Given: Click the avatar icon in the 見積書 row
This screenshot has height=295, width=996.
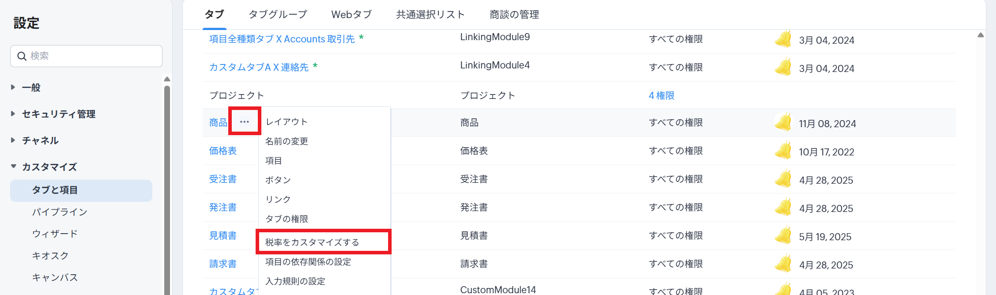Looking at the screenshot, I should point(783,235).
